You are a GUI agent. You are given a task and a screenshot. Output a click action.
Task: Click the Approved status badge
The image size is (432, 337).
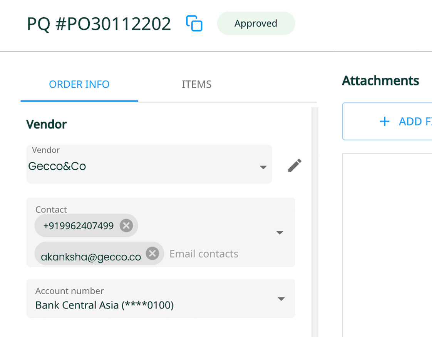[256, 23]
